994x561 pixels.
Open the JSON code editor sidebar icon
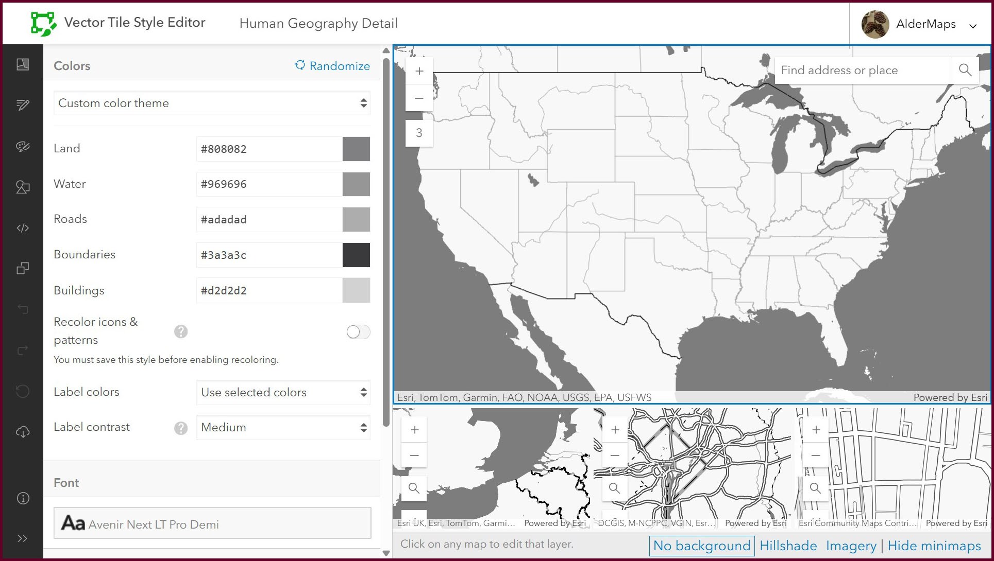pyautogui.click(x=23, y=227)
